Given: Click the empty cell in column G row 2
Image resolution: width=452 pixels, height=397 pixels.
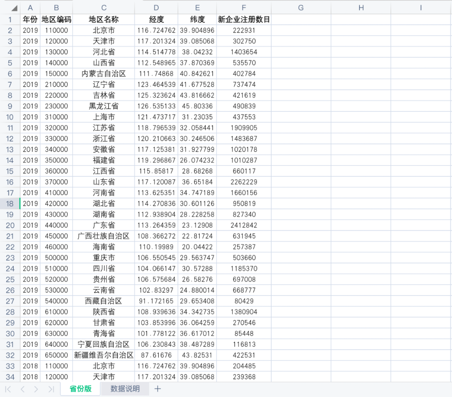Looking at the screenshot, I should tap(300, 30).
